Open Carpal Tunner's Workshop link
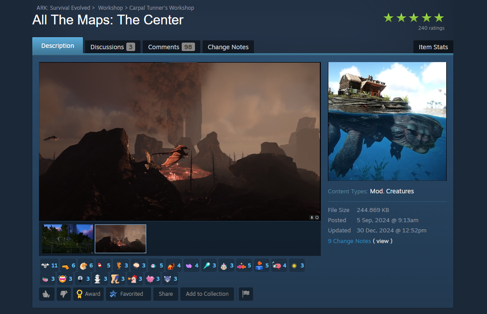Viewport: 487px width, 314px height. click(161, 8)
